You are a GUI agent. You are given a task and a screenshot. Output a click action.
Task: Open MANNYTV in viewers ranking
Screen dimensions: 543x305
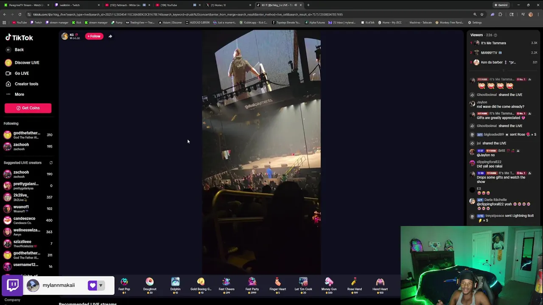(x=504, y=53)
